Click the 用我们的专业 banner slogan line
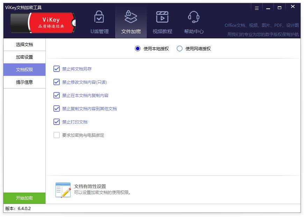This screenshot has height=217, width=304. point(263,35)
